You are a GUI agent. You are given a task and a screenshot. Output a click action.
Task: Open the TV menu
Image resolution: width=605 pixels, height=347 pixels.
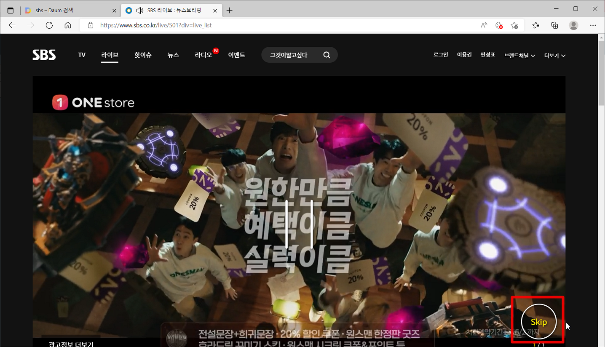(82, 55)
